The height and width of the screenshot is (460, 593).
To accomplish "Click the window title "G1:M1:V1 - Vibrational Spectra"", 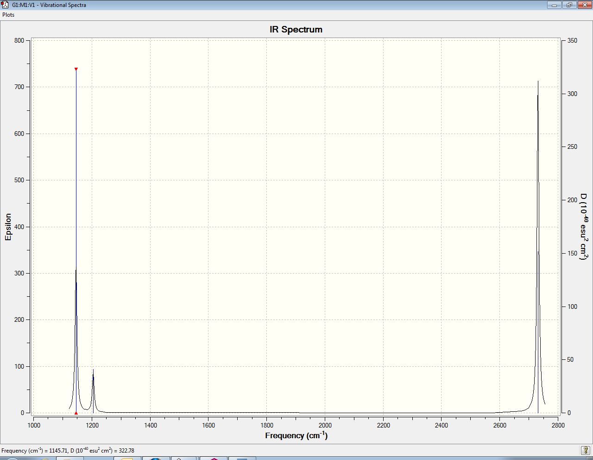I will pos(49,5).
